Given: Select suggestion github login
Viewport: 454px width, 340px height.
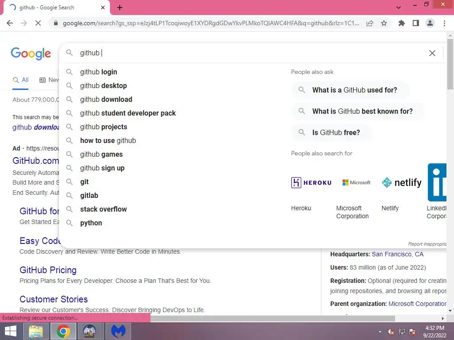Looking at the screenshot, I should 98,72.
